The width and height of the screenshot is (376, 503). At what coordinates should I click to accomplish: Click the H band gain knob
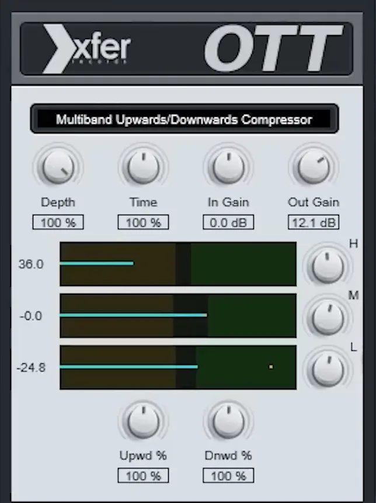pyautogui.click(x=328, y=267)
